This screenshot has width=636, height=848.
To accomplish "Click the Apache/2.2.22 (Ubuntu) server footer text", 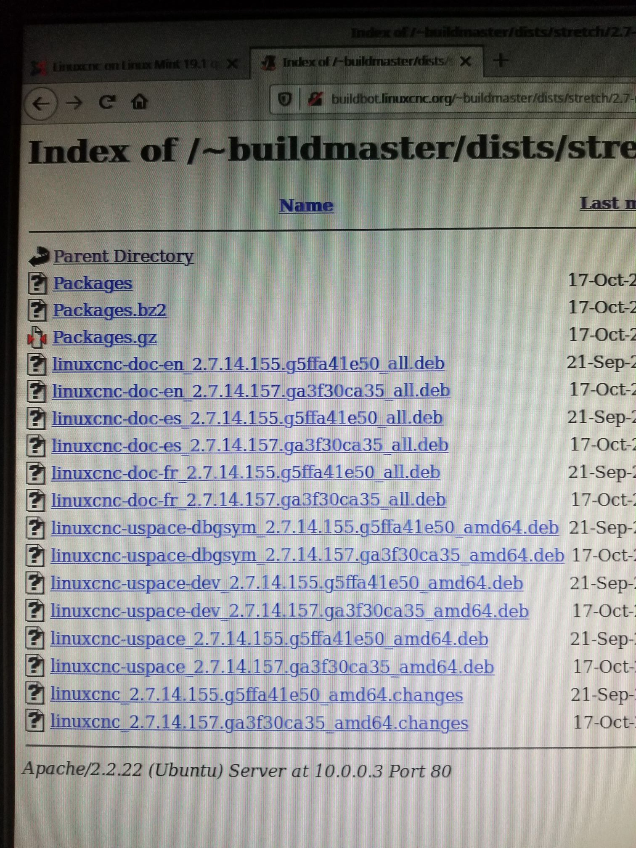I will (x=237, y=770).
